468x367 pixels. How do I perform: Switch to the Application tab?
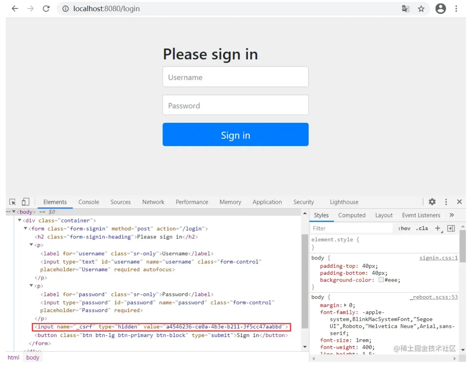tap(267, 202)
